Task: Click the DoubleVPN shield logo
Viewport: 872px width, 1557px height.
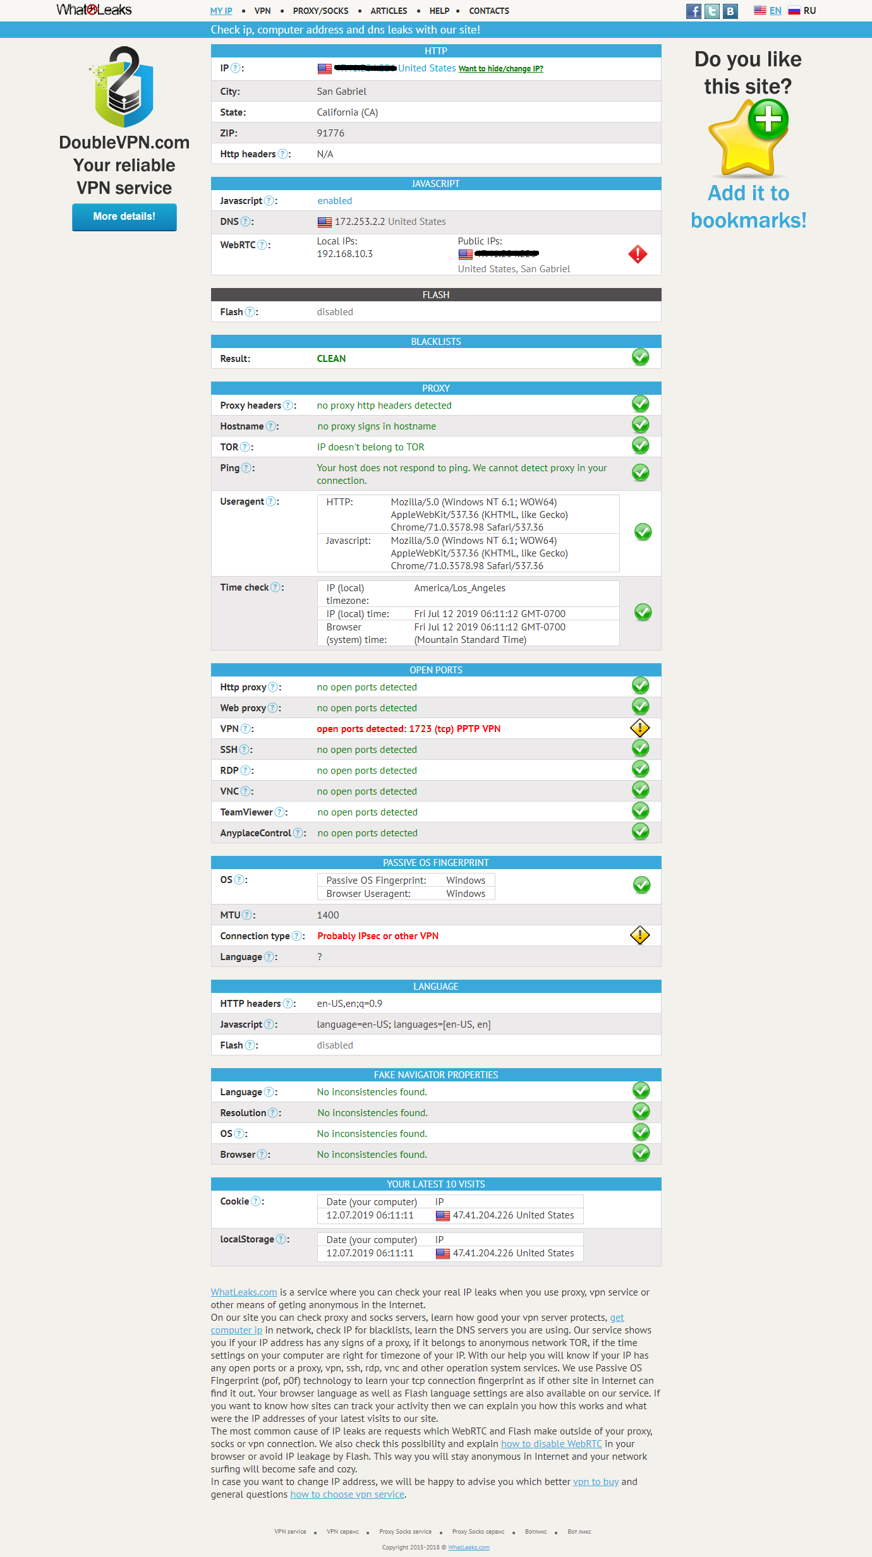Action: (124, 87)
